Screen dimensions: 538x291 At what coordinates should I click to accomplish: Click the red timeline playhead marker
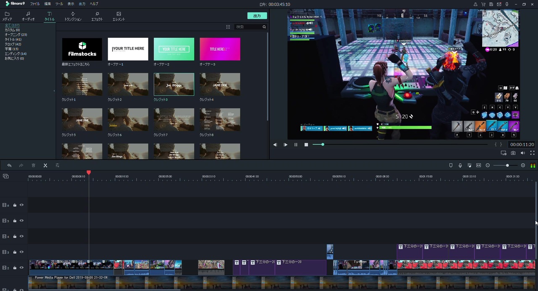coord(89,173)
